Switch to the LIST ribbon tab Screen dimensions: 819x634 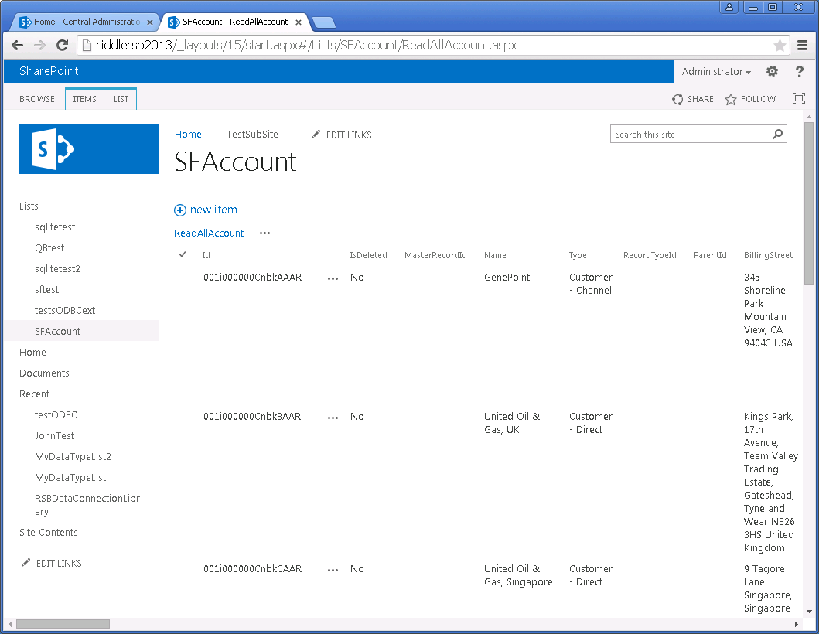(121, 99)
